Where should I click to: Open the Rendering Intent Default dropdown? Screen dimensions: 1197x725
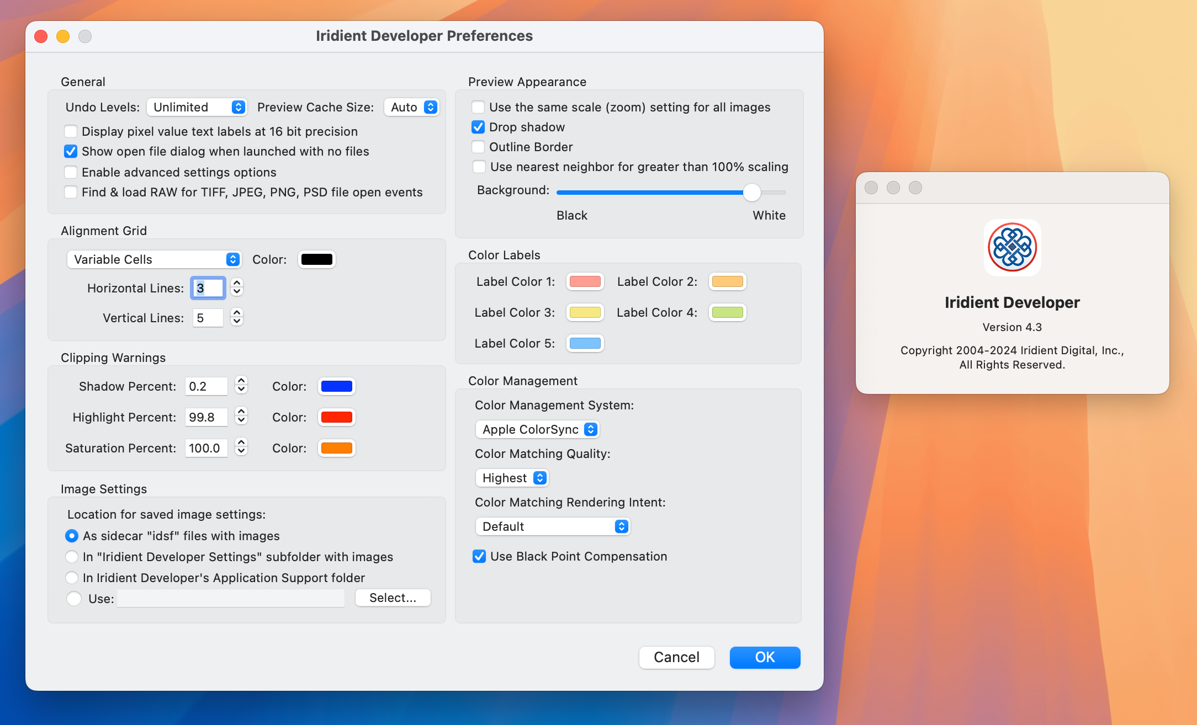pyautogui.click(x=553, y=526)
